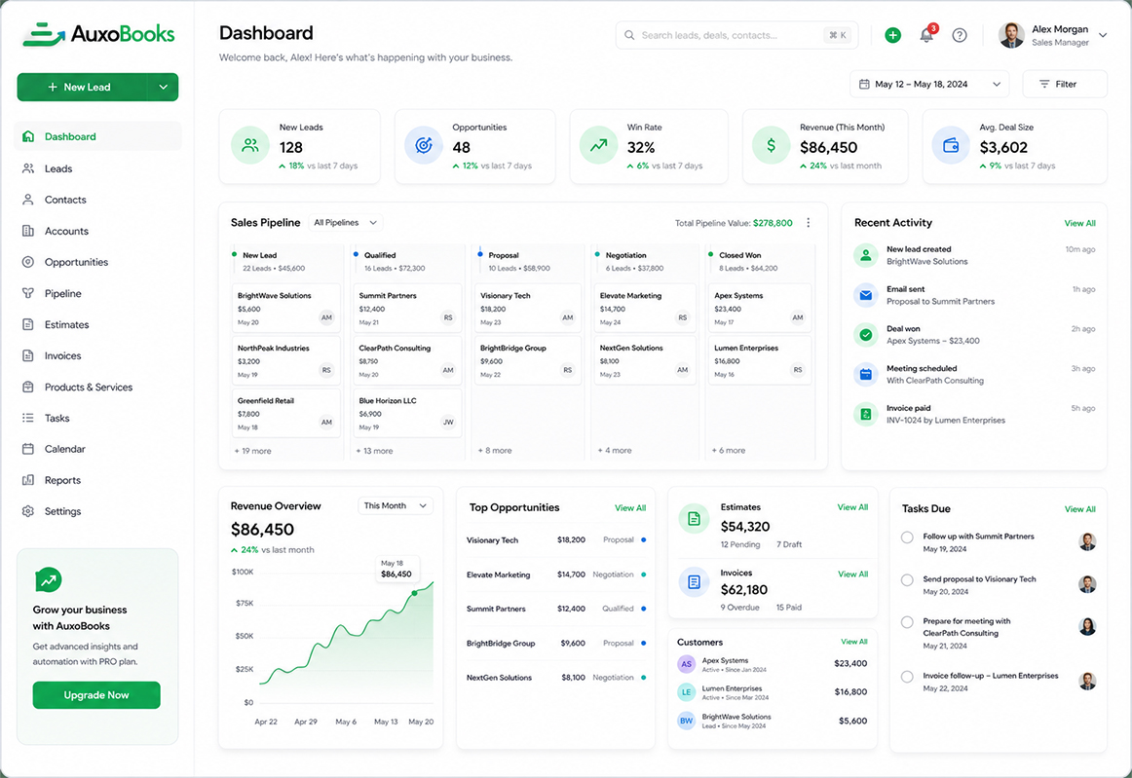Click the Email sent envelope icon
Screen dimensions: 1132x778
[x=866, y=294]
